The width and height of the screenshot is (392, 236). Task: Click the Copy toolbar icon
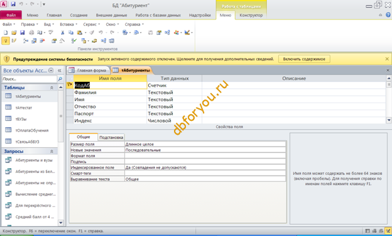pyautogui.click(x=71, y=32)
